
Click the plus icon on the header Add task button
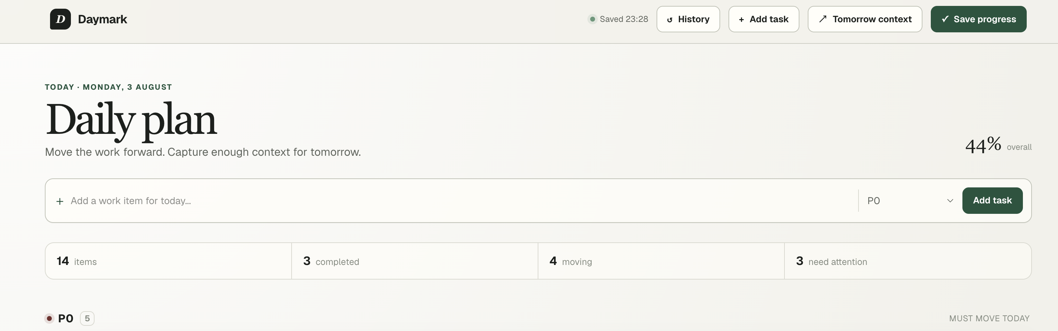point(741,20)
